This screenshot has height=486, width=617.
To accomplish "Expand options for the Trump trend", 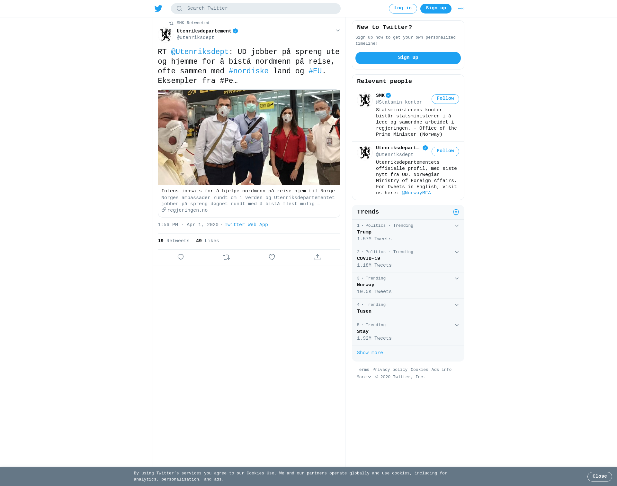I will coord(457,226).
